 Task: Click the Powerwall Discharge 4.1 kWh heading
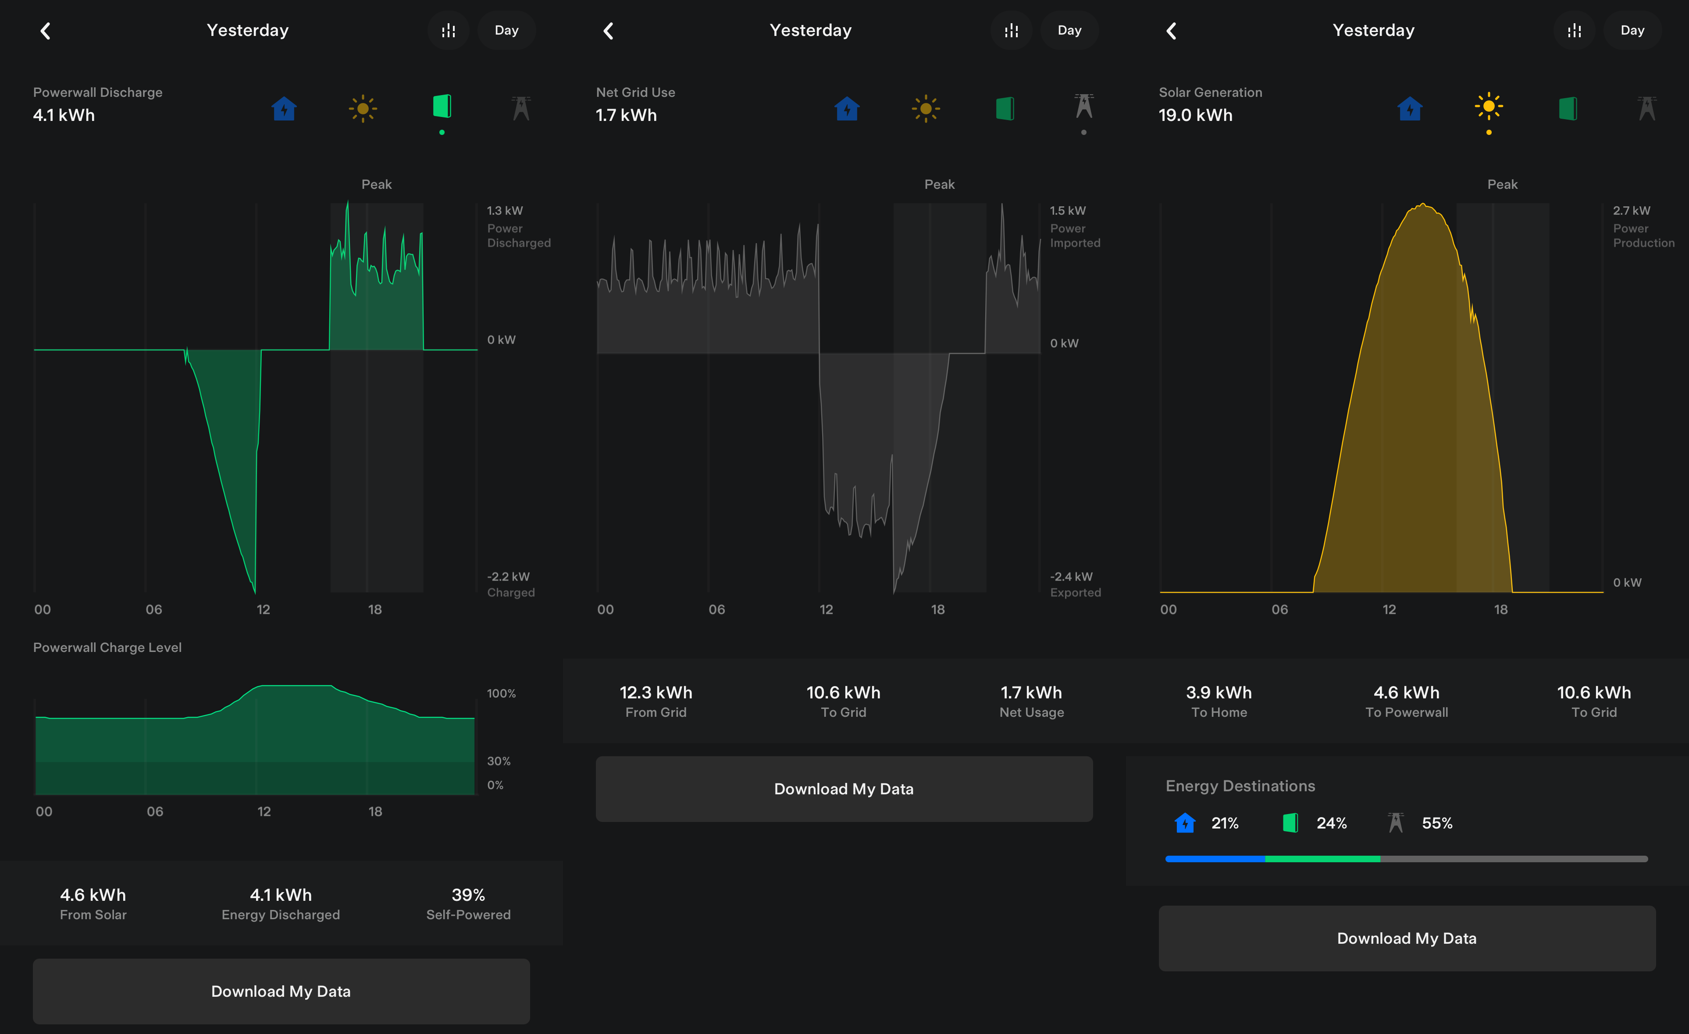tap(97, 104)
